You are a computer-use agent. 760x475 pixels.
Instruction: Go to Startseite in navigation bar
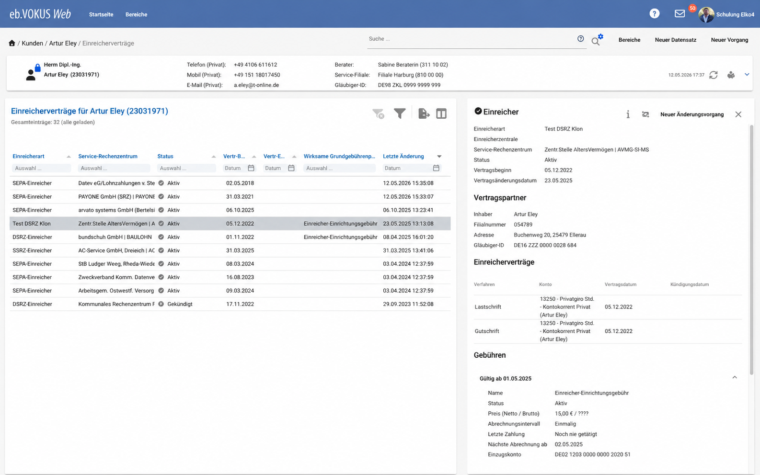coord(101,14)
